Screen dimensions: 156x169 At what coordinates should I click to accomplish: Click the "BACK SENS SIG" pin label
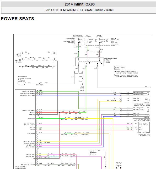click(31, 147)
